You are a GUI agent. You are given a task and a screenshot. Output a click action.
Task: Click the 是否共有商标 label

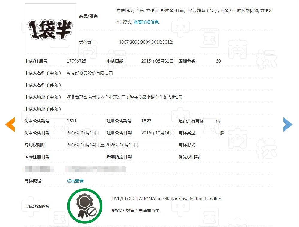pyautogui.click(x=191, y=121)
